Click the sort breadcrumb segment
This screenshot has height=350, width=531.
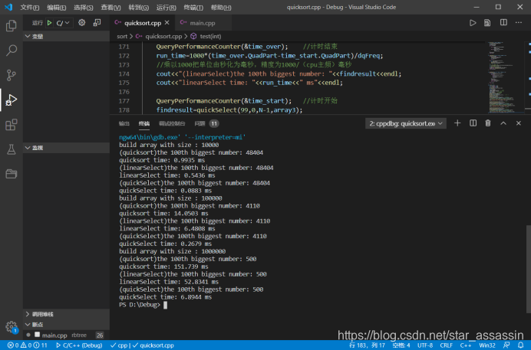(x=122, y=36)
